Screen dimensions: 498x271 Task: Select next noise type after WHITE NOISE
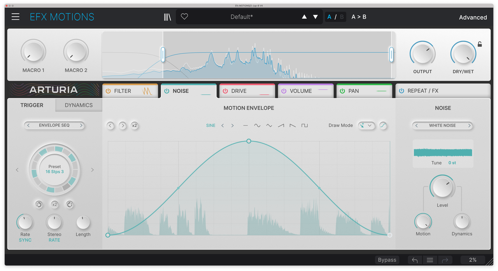(469, 125)
